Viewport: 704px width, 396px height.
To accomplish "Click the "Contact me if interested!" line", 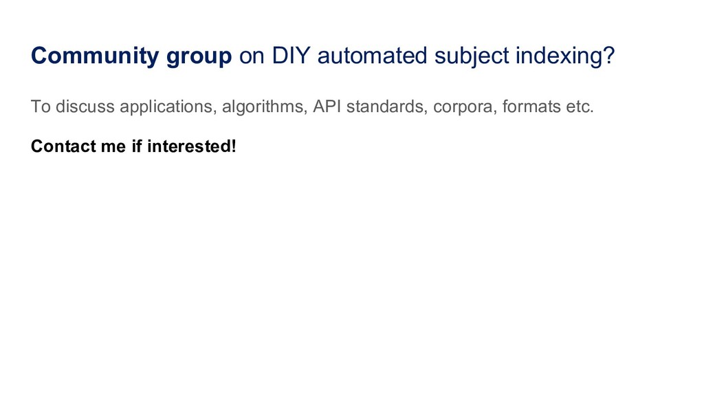I will pyautogui.click(x=133, y=146).
